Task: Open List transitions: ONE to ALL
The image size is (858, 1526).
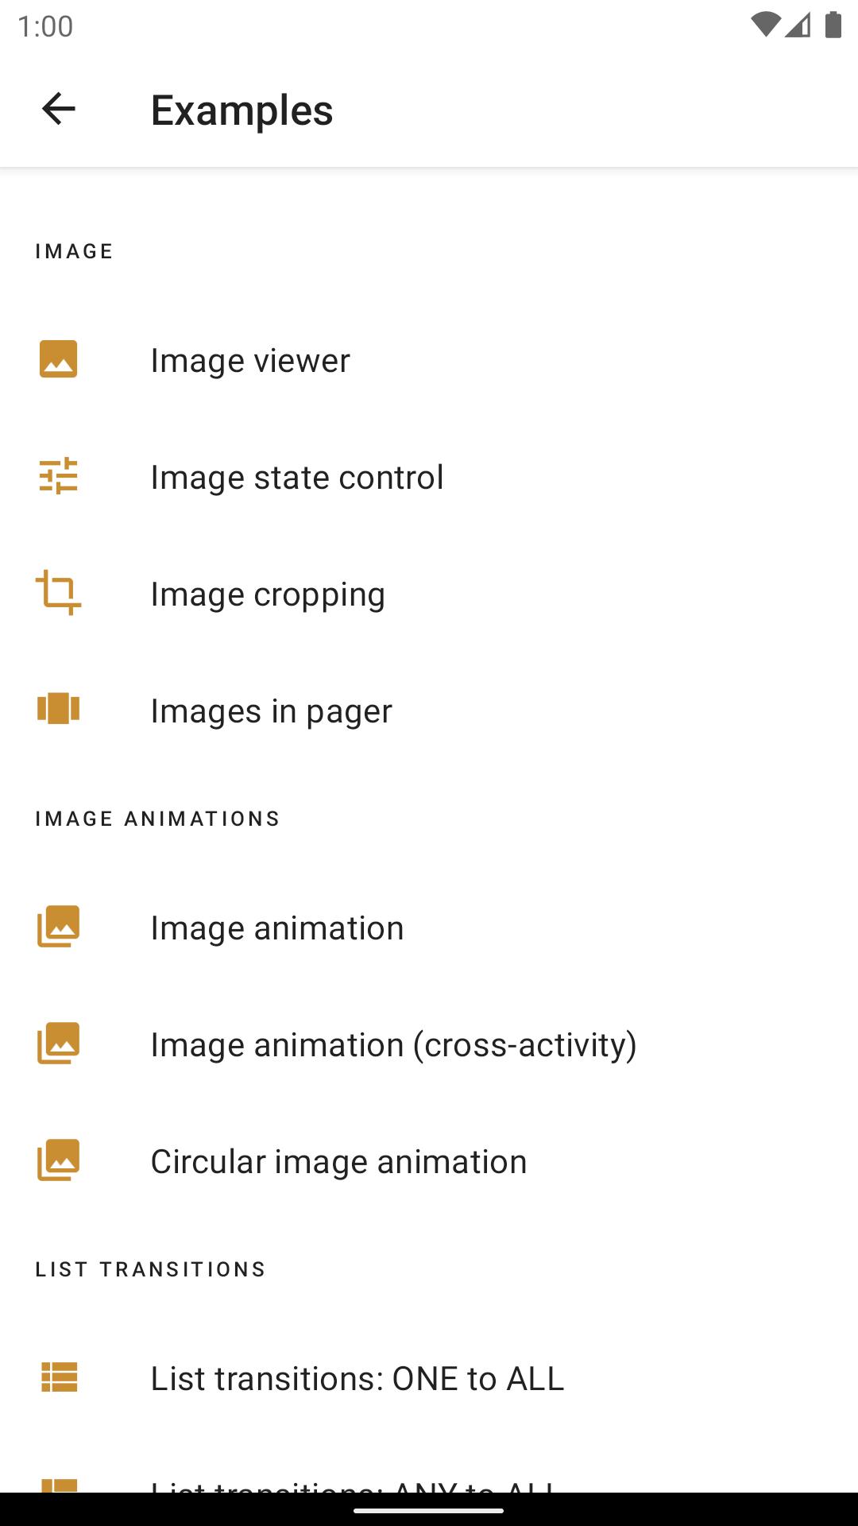Action: [357, 1379]
